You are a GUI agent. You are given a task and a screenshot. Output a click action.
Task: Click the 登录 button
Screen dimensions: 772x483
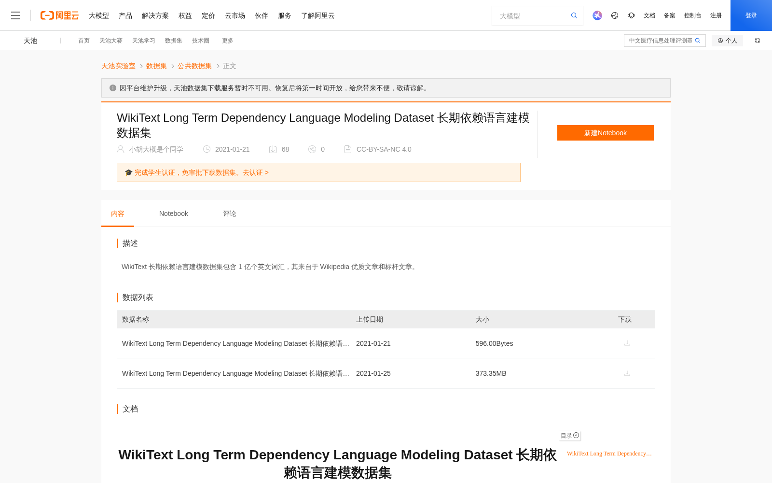click(751, 15)
